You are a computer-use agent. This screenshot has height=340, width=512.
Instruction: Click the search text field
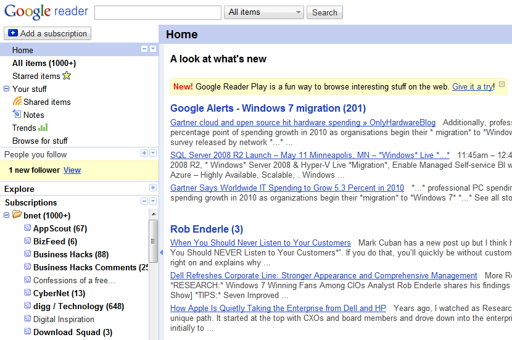158,12
